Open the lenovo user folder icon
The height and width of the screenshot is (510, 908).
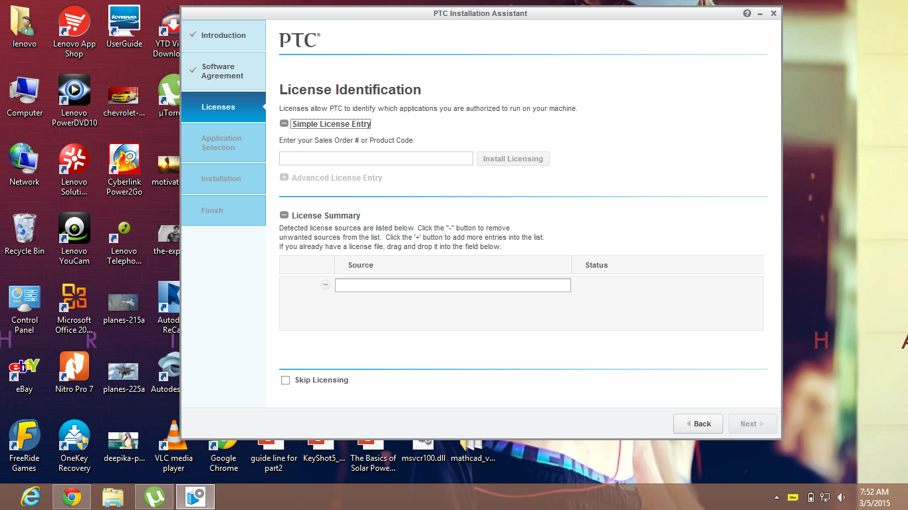click(25, 27)
